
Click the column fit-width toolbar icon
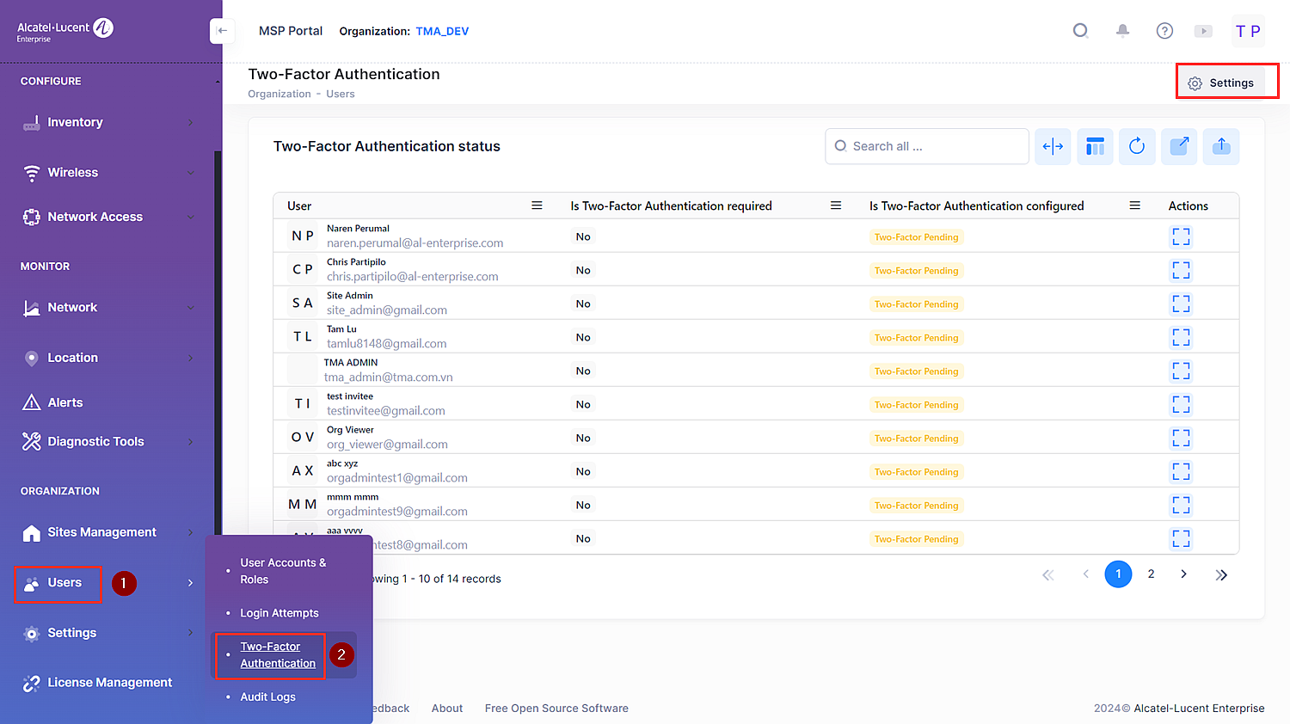(1053, 146)
